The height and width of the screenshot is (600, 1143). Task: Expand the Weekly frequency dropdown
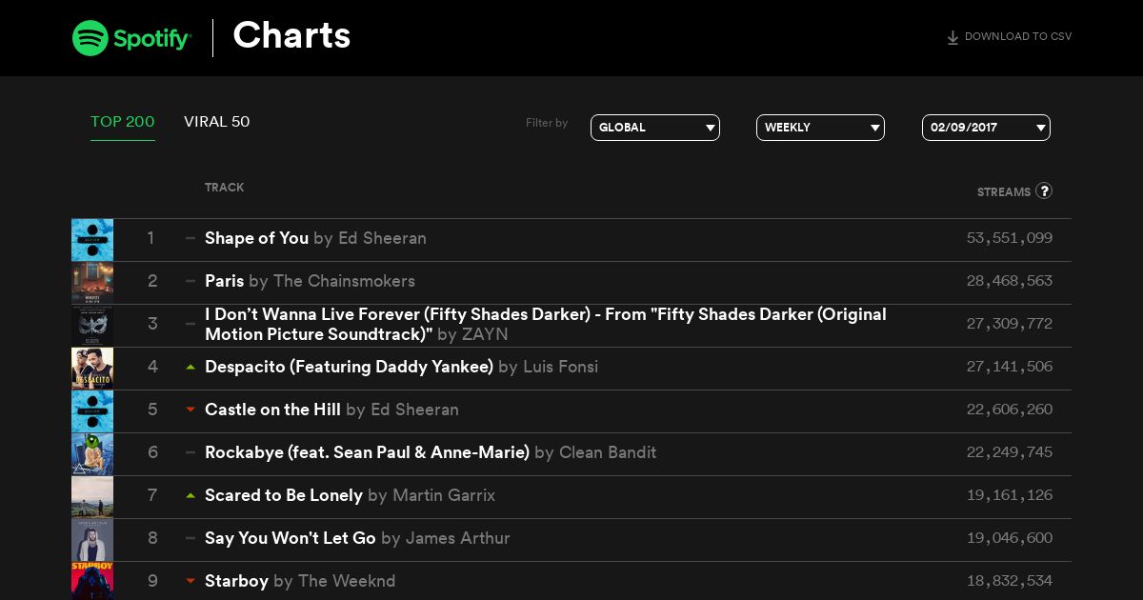coord(820,128)
